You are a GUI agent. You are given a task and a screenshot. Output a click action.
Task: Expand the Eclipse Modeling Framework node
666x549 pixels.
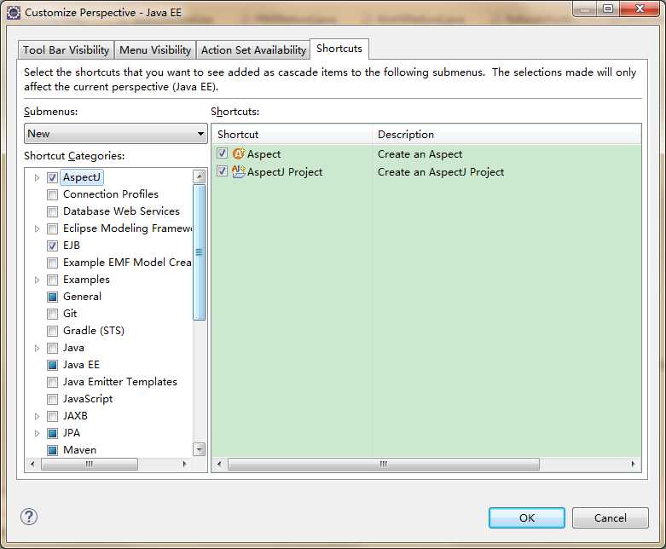pos(37,228)
